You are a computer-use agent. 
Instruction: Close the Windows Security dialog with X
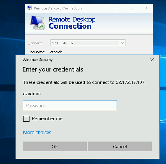click(152, 60)
